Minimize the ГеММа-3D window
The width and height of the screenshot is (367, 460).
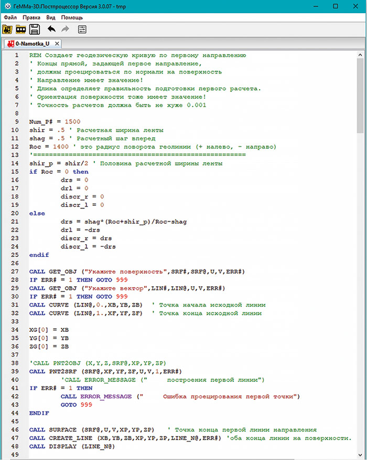[x=316, y=6]
